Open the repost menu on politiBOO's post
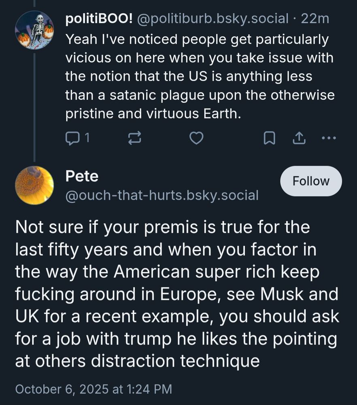This screenshot has width=357, height=405. point(134,139)
